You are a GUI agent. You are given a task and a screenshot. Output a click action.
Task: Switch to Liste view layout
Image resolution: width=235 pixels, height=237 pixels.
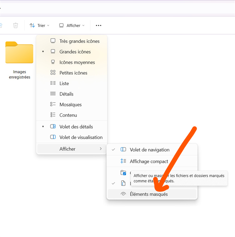pyautogui.click(x=64, y=84)
